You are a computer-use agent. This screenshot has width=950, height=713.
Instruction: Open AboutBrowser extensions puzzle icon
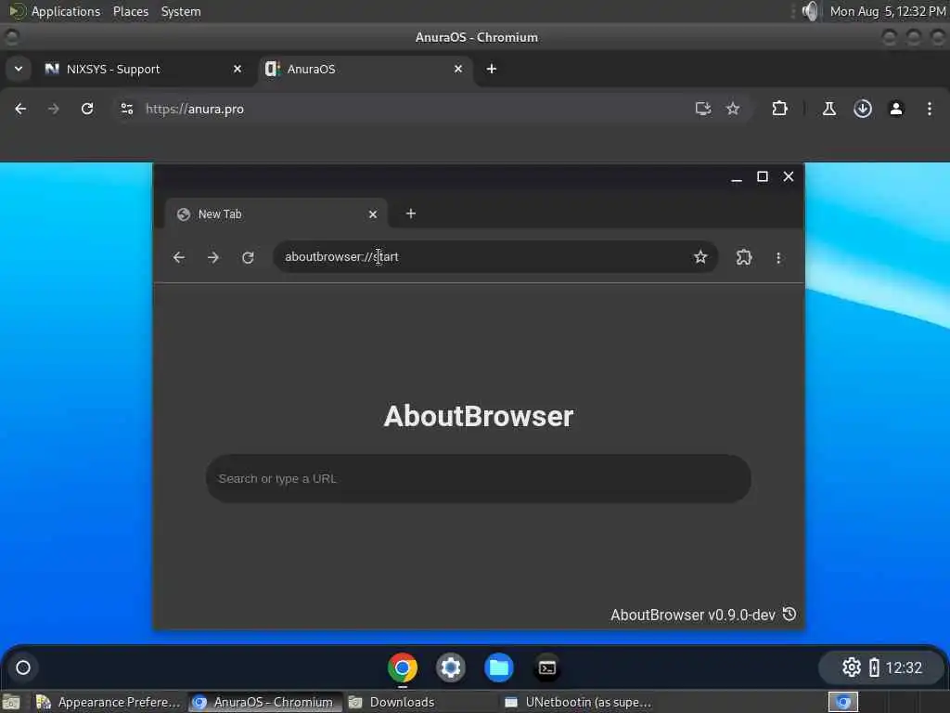(744, 258)
